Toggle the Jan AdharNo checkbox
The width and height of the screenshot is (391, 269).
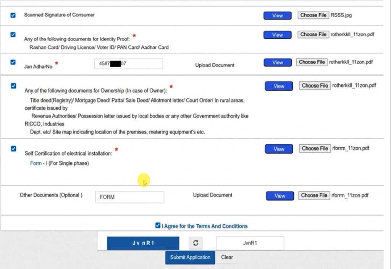tap(13, 62)
